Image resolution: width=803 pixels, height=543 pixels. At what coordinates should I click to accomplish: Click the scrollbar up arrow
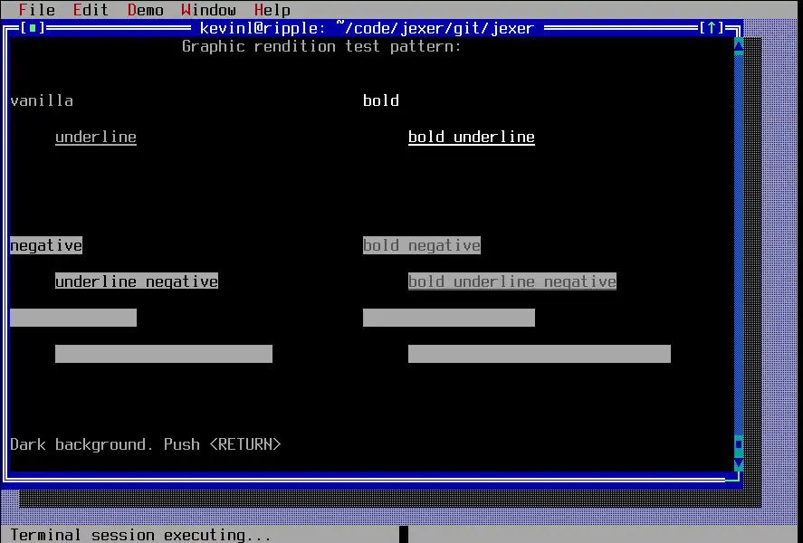click(739, 46)
